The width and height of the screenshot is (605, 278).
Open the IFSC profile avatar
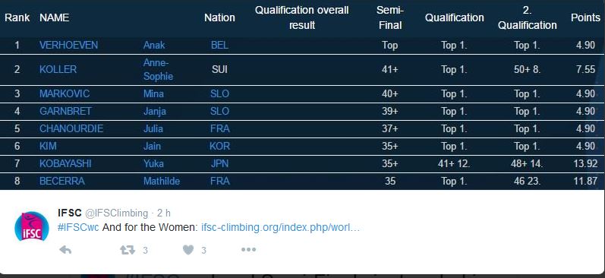pyautogui.click(x=32, y=226)
